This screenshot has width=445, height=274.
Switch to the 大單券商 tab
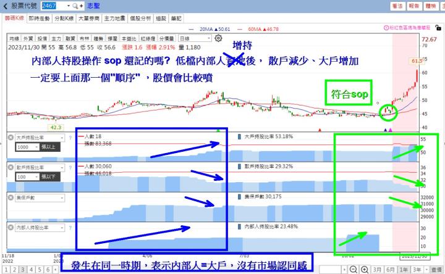[89, 19]
